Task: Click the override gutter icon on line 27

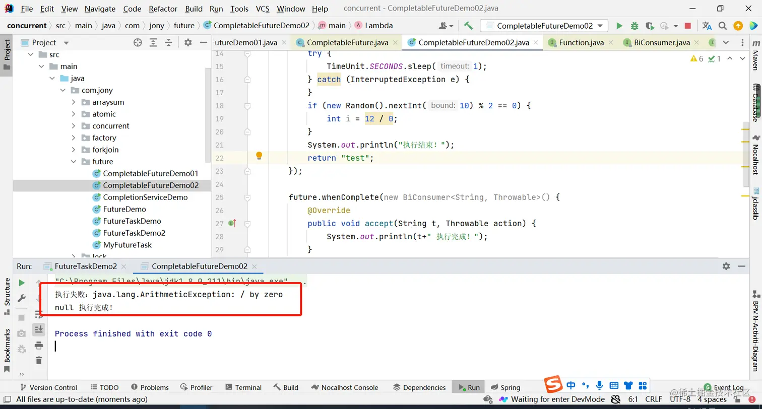Action: (232, 223)
